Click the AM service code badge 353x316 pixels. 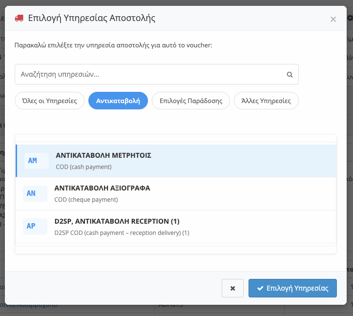(37, 161)
